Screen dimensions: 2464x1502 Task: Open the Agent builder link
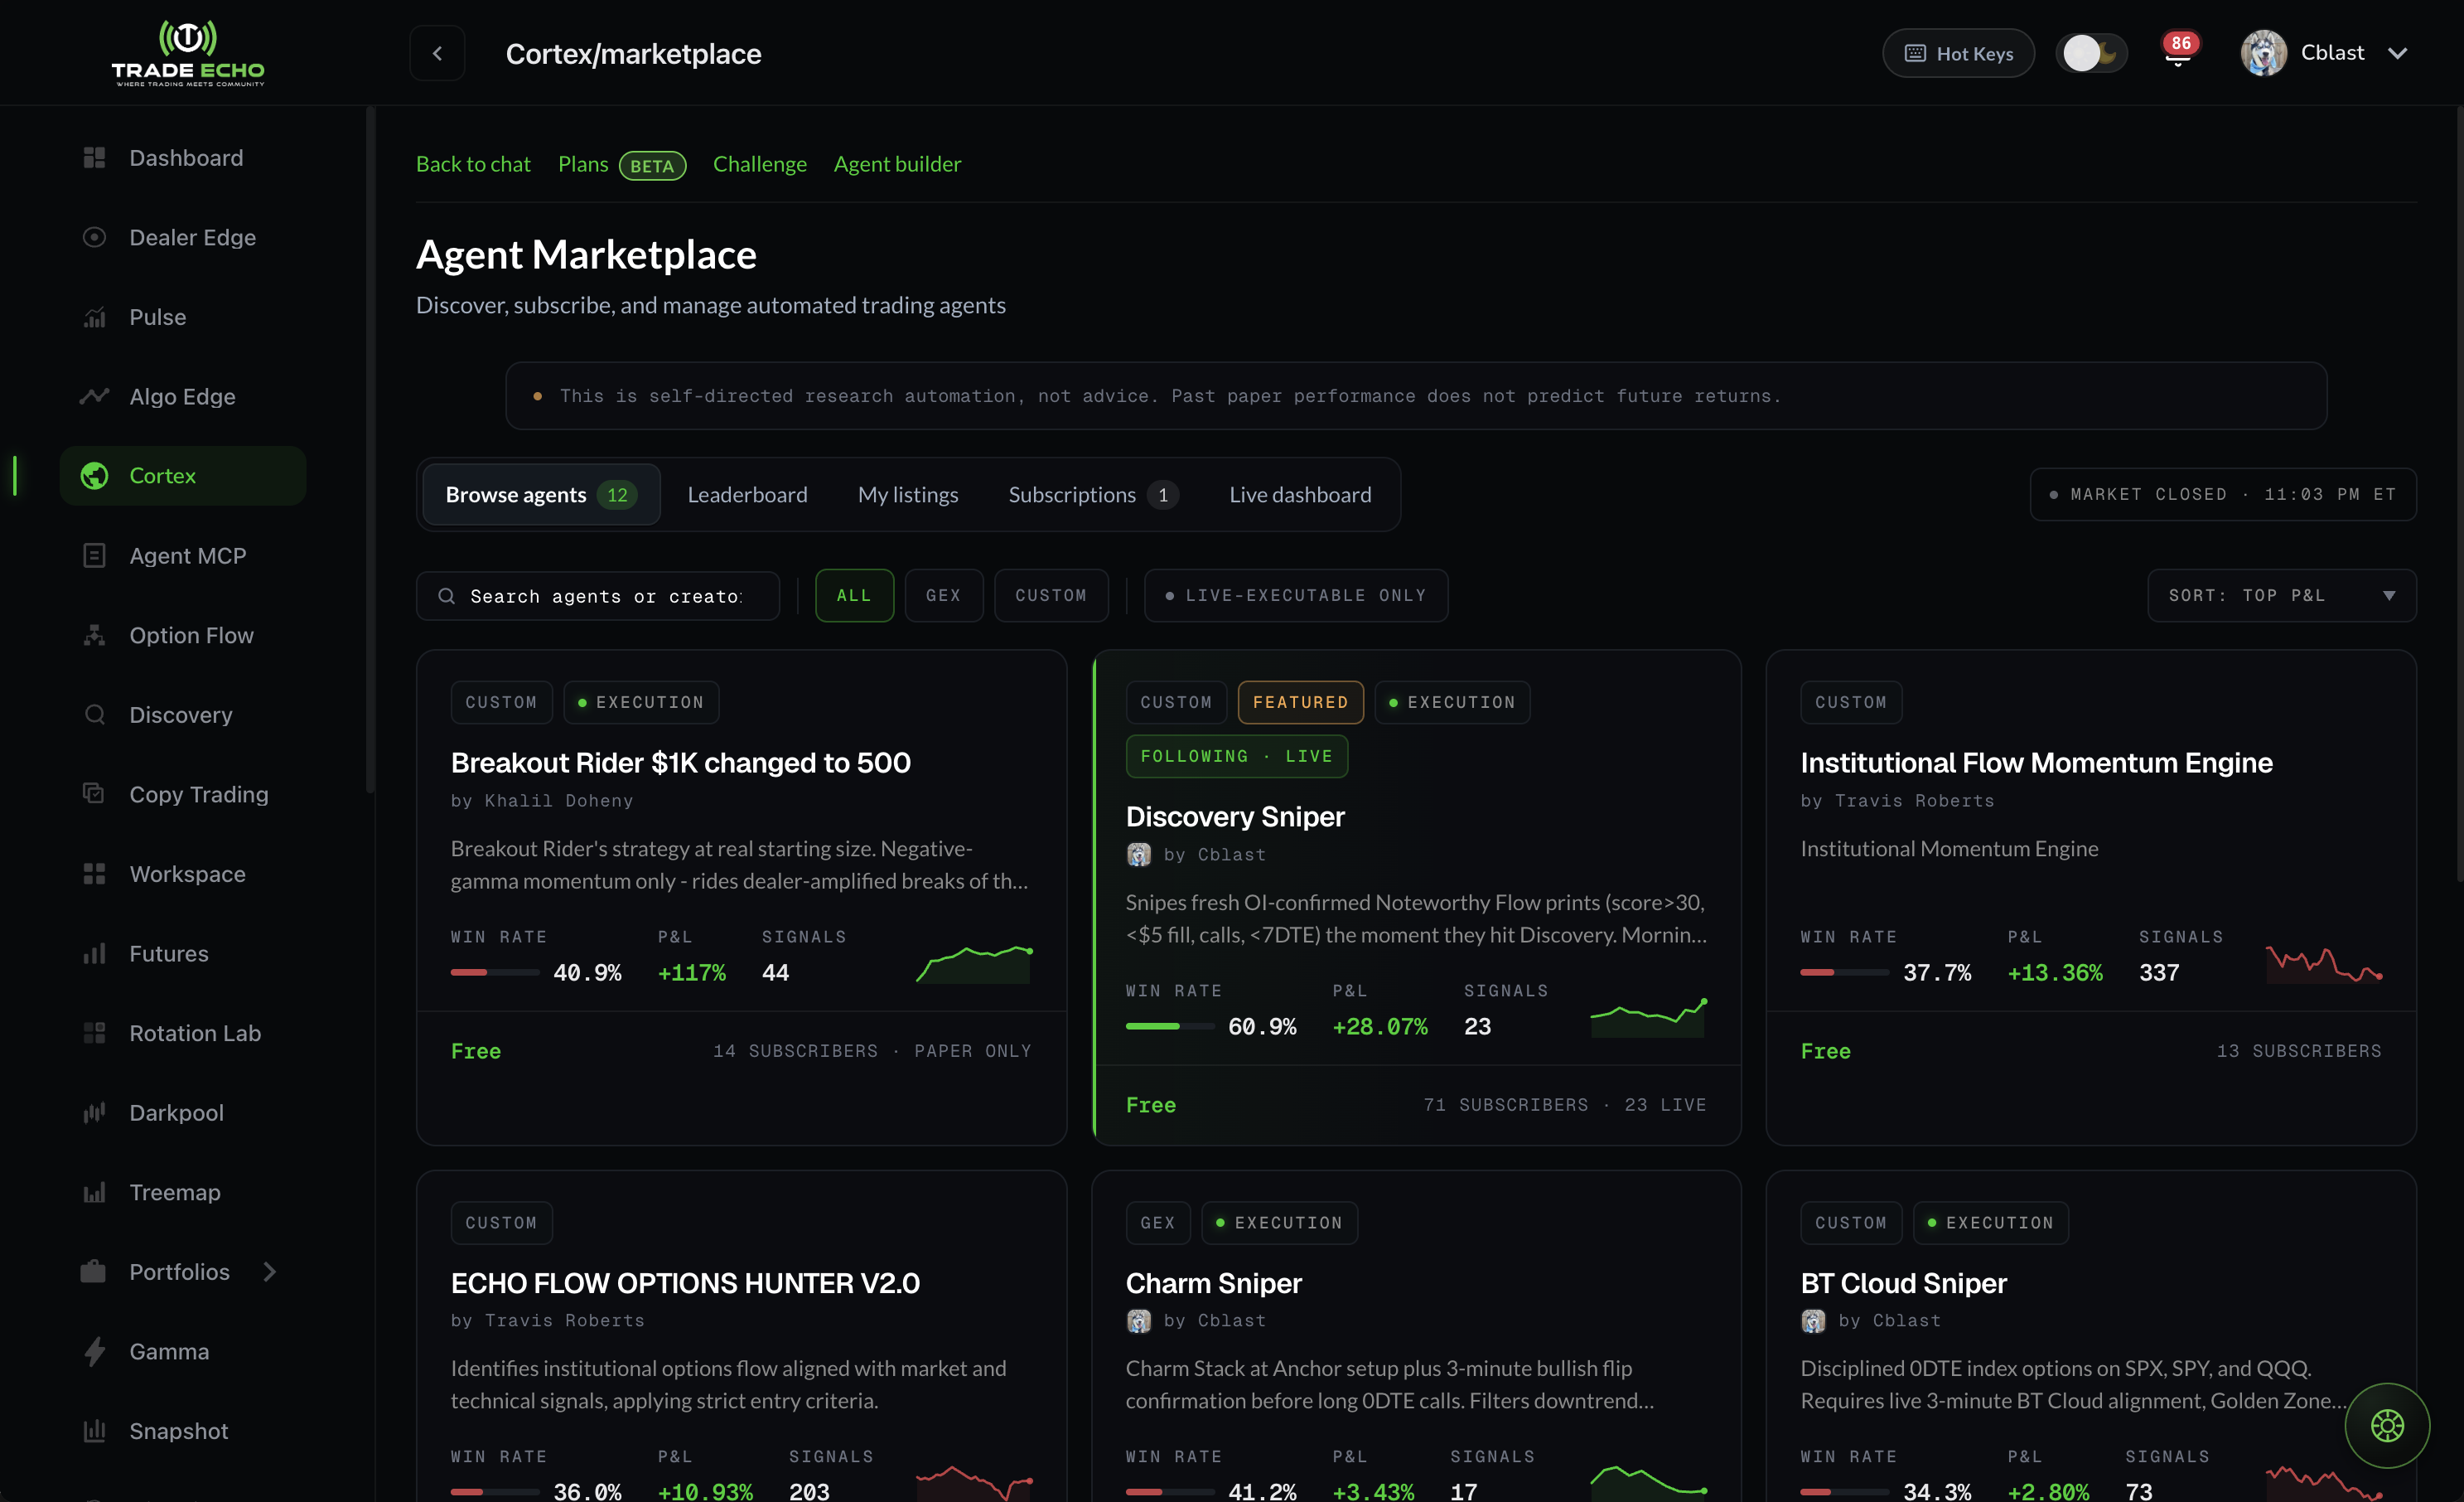897,164
